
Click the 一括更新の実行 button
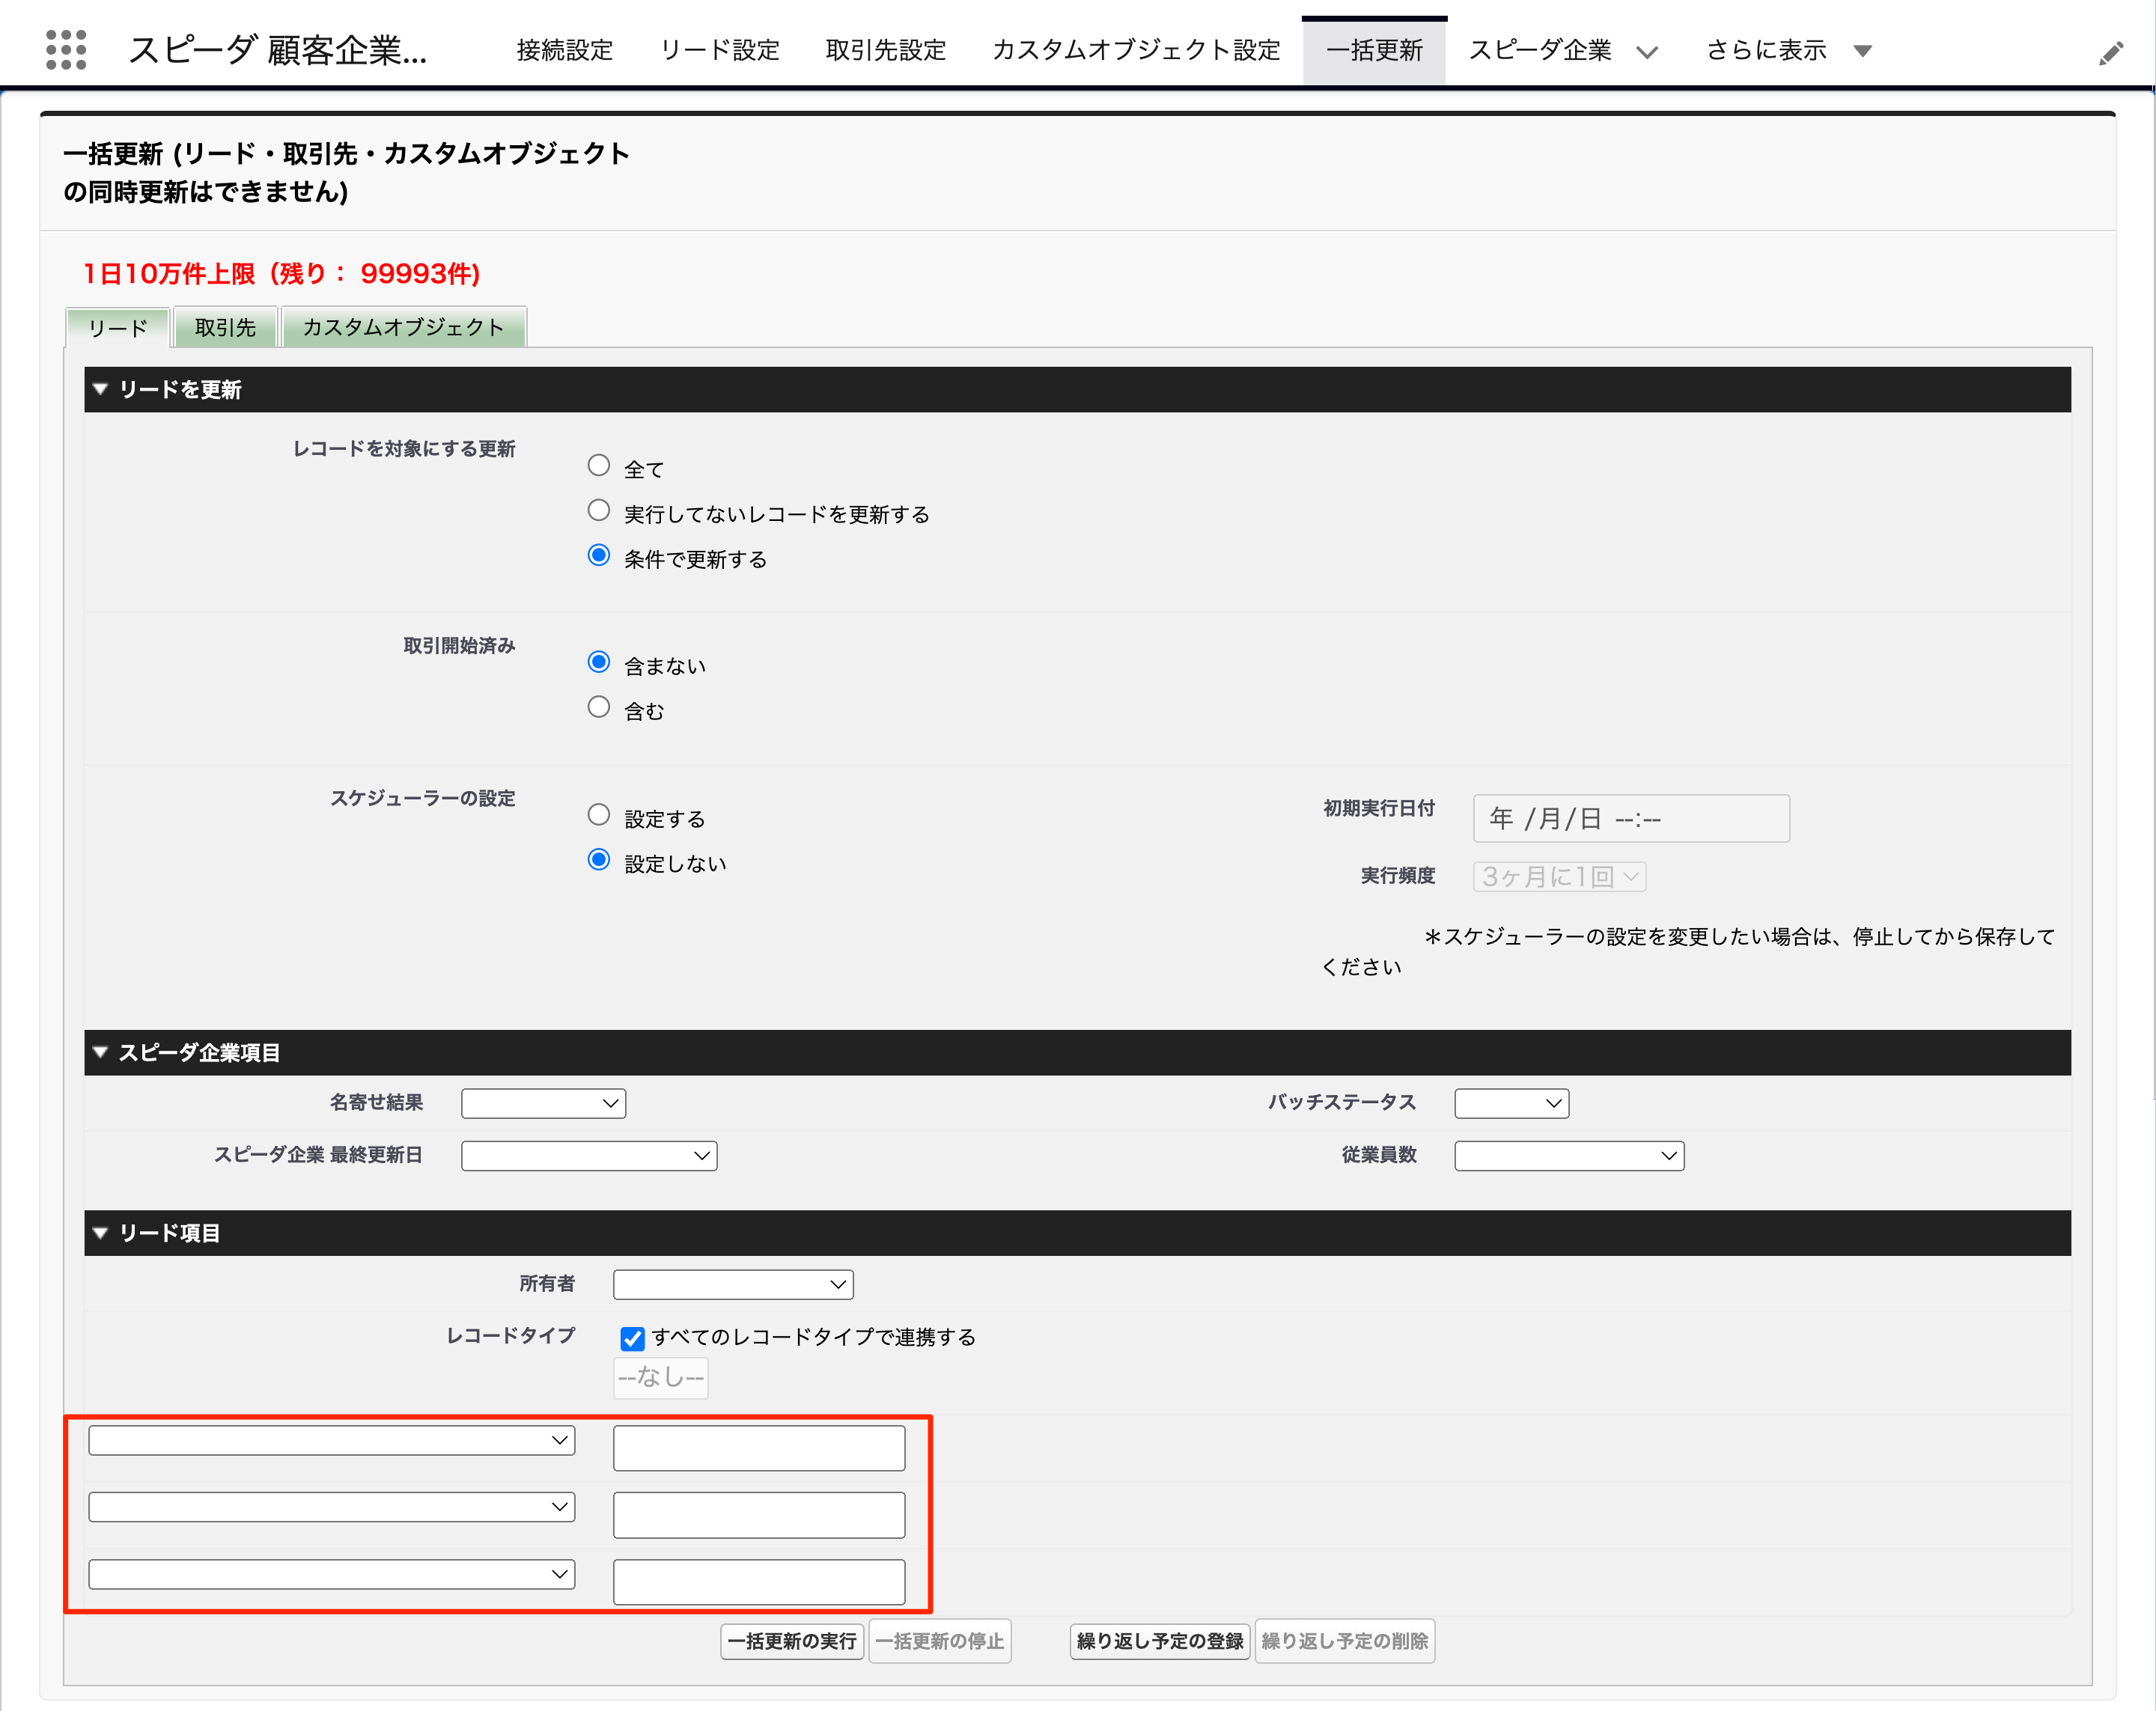click(x=792, y=1641)
